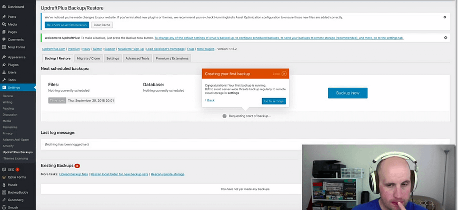
Task: Click the '(Nothing has been logged yet)' message
Action: (x=67, y=144)
